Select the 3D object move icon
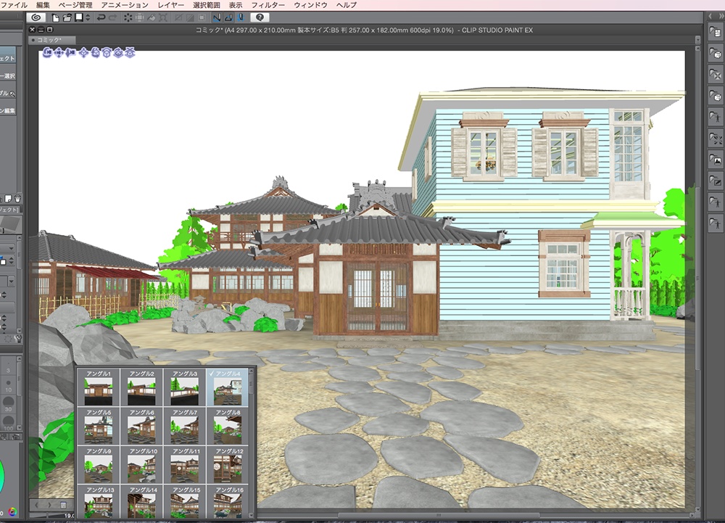The image size is (725, 523). coord(83,52)
